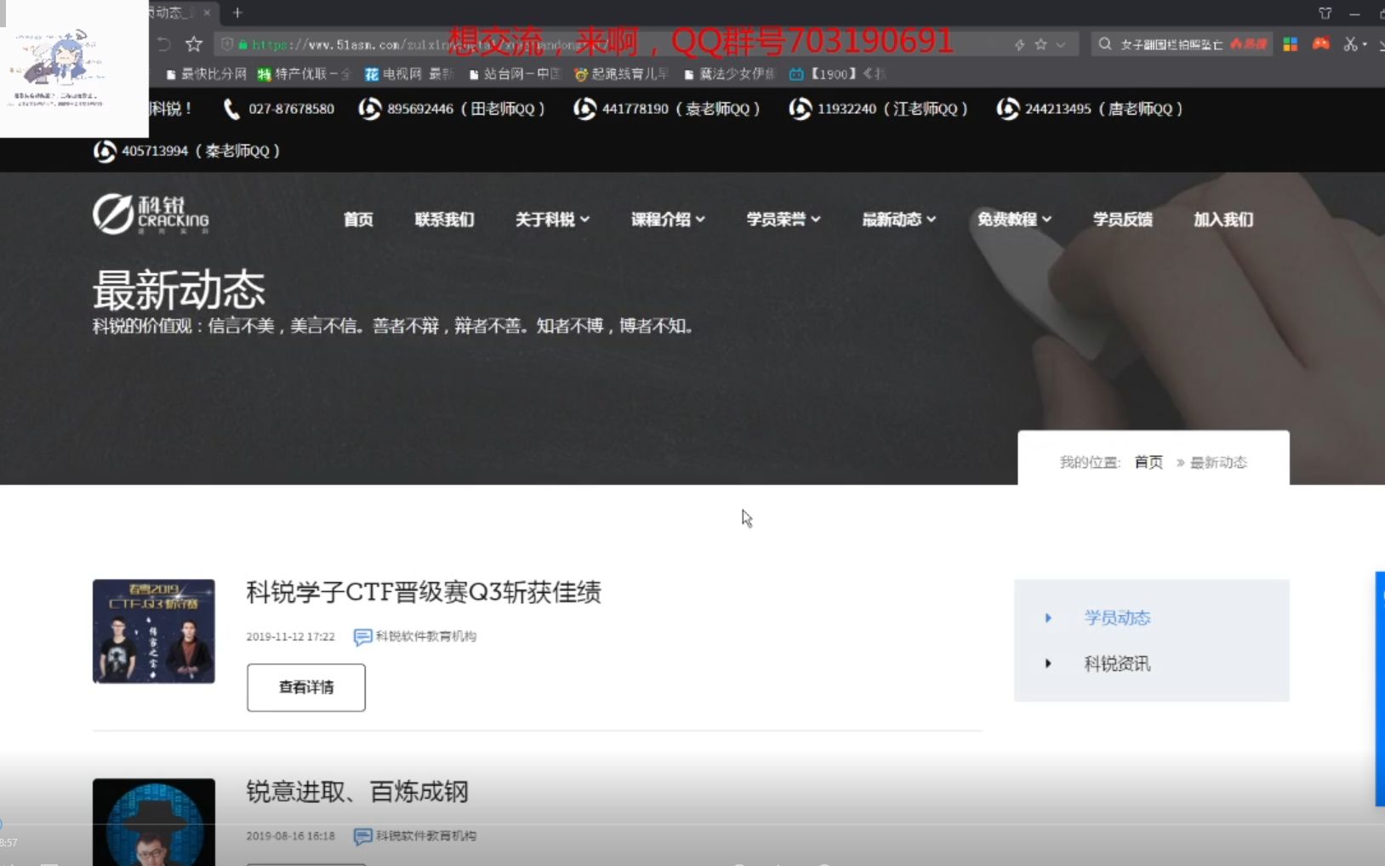Screen dimensions: 1385x866
Task: Click 首页 breadcrumb link
Action: 1148,462
